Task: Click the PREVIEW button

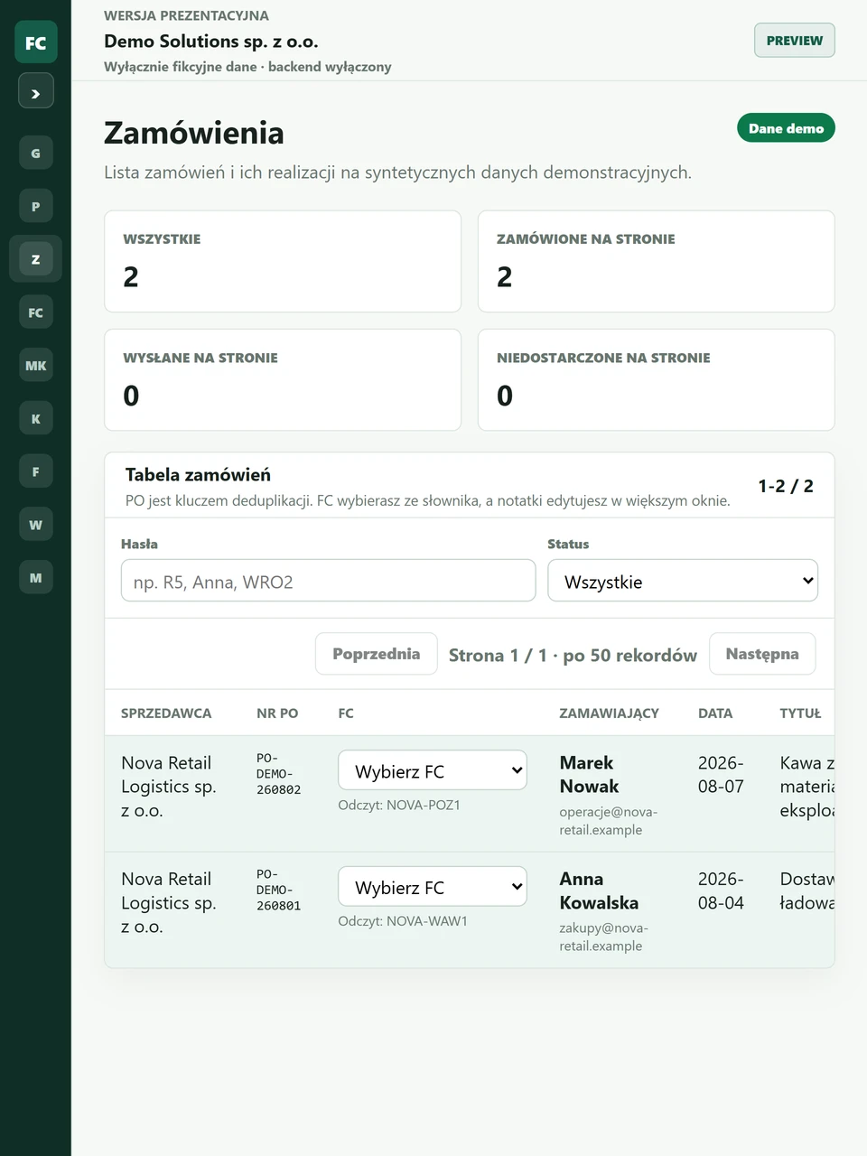Action: click(794, 41)
